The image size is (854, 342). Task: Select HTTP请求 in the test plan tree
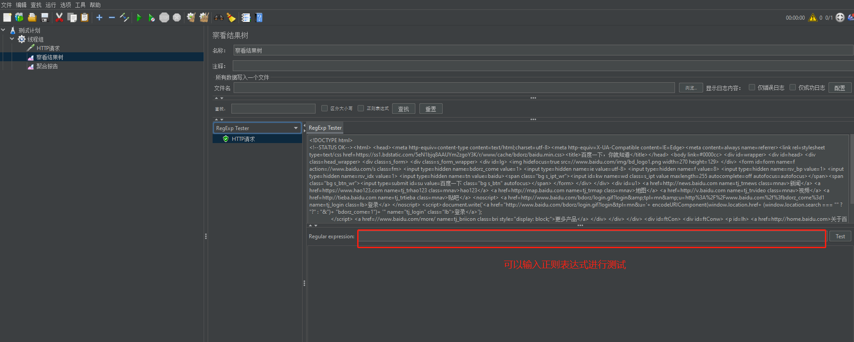(x=48, y=48)
